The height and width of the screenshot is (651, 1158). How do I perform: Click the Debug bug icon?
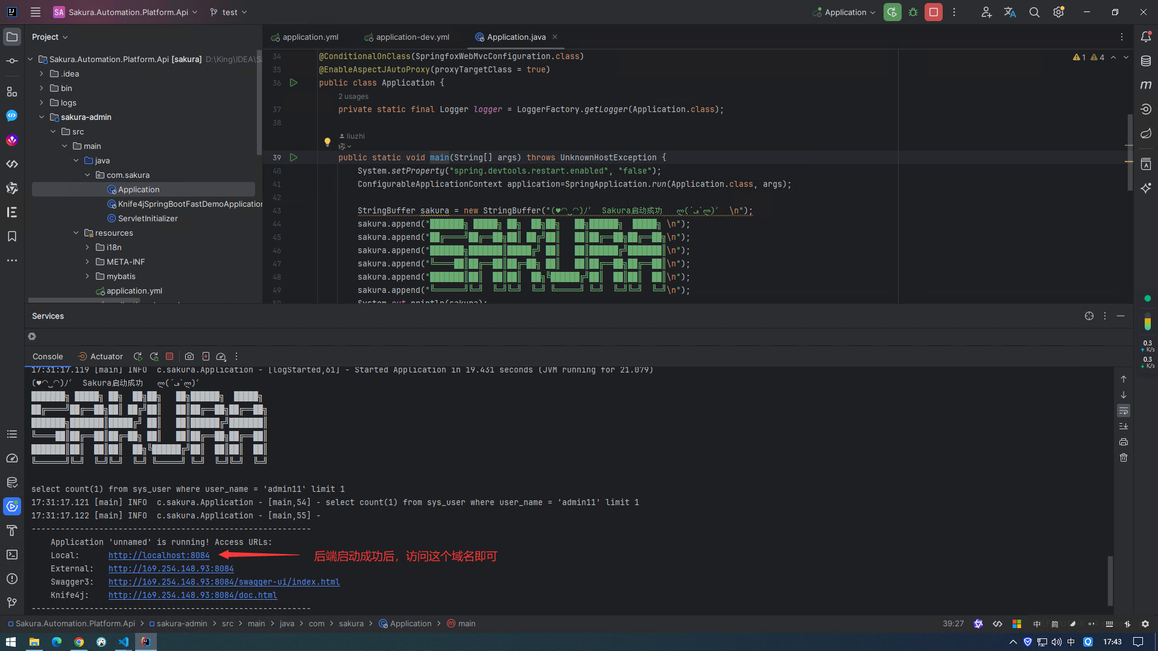pyautogui.click(x=913, y=12)
